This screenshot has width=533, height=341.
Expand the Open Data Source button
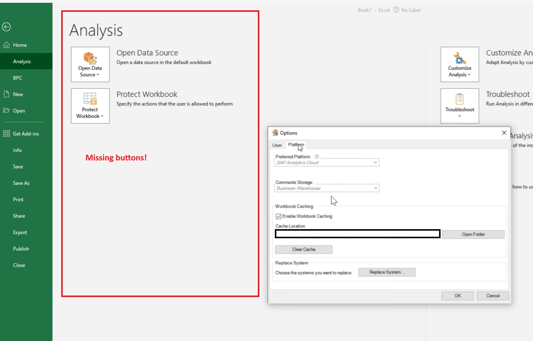click(x=90, y=64)
